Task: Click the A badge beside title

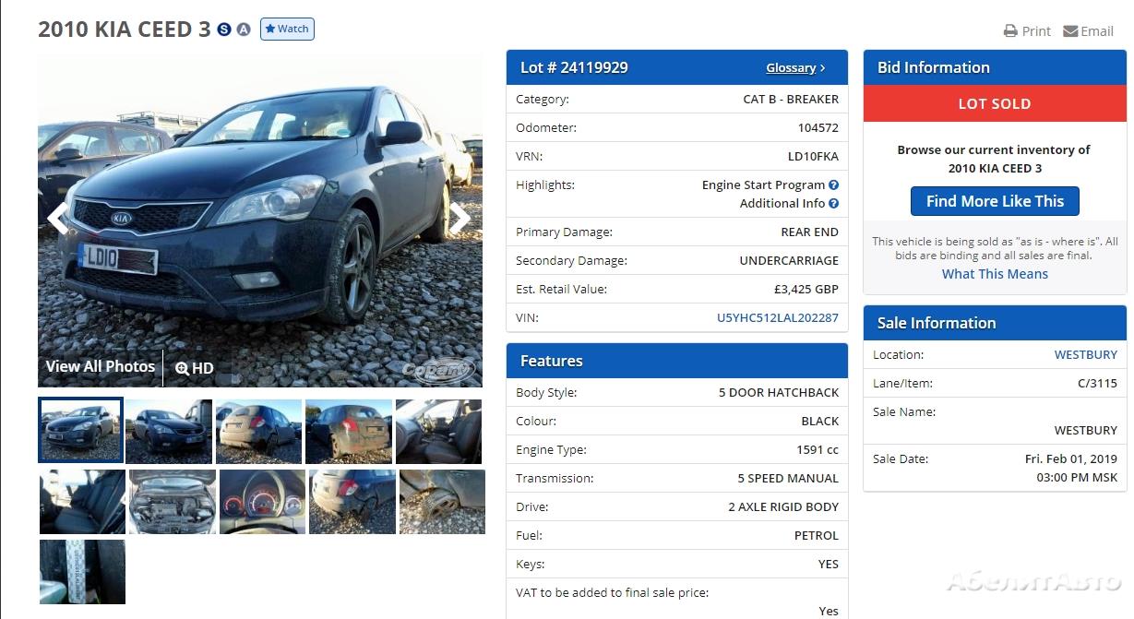Action: [x=244, y=30]
